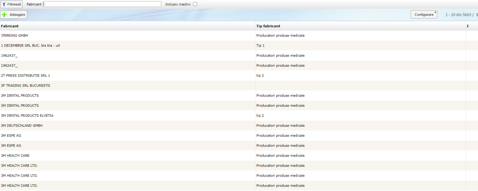
Task: Enable the Inclusiv inactivi checkbox
Action: 195,4
